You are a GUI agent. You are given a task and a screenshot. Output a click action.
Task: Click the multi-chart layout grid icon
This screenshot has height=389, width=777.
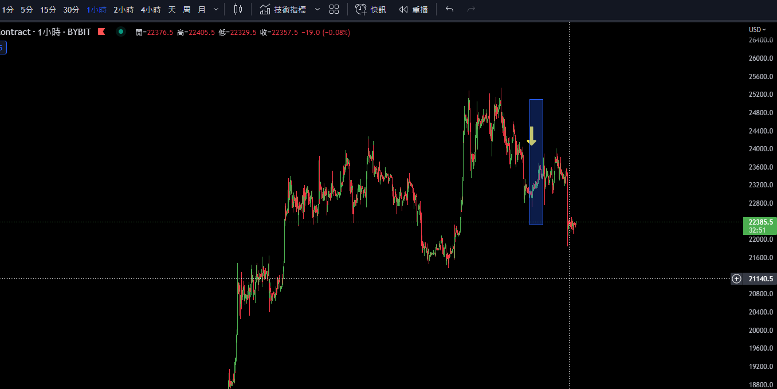pos(334,9)
